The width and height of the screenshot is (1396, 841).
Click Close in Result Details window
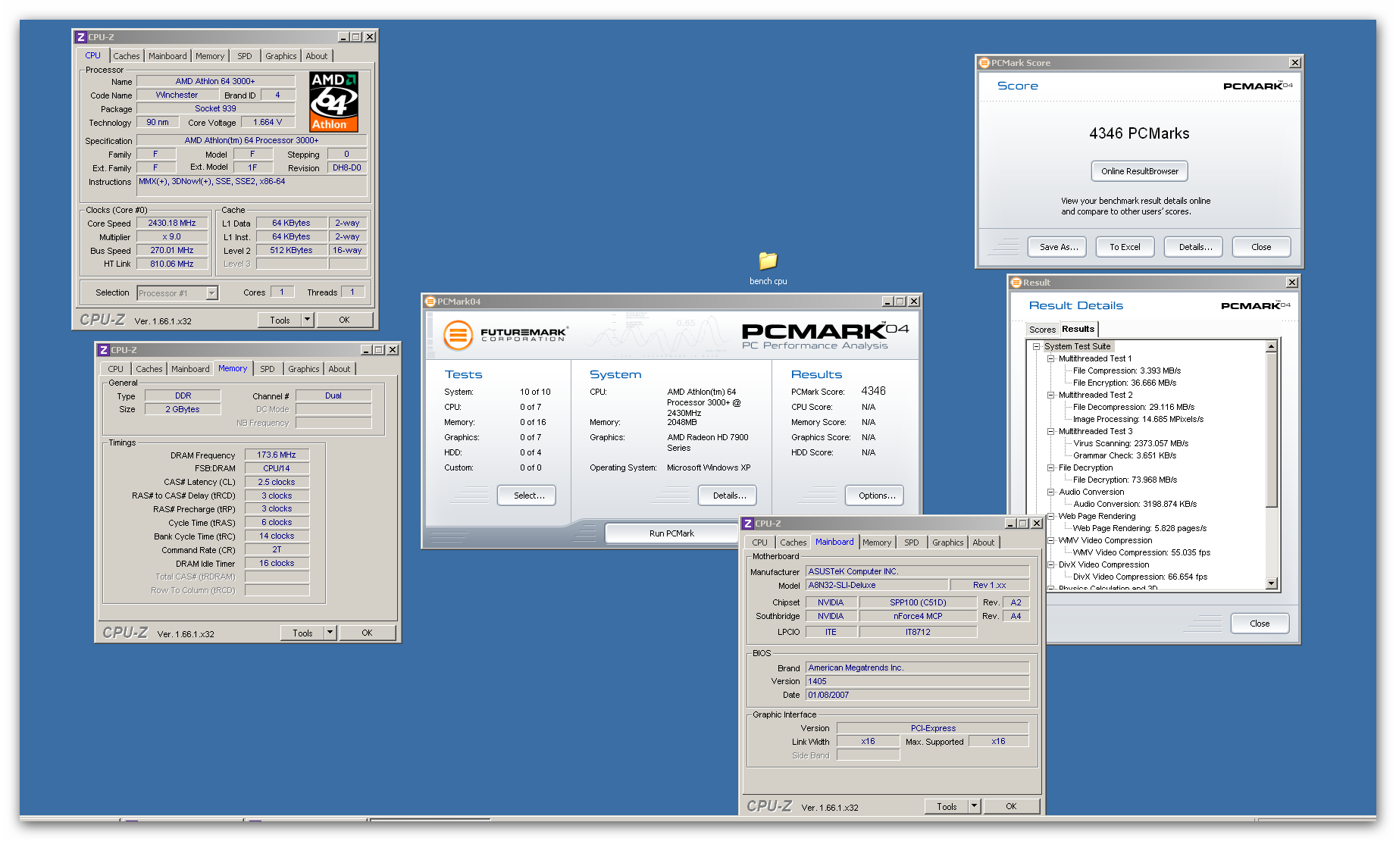coord(1260,624)
